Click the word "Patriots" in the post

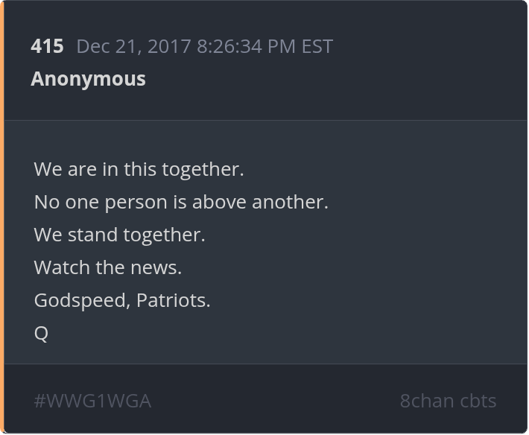pos(173,300)
